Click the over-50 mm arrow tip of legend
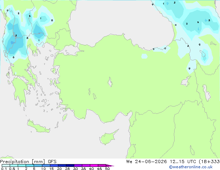 click(110, 165)
